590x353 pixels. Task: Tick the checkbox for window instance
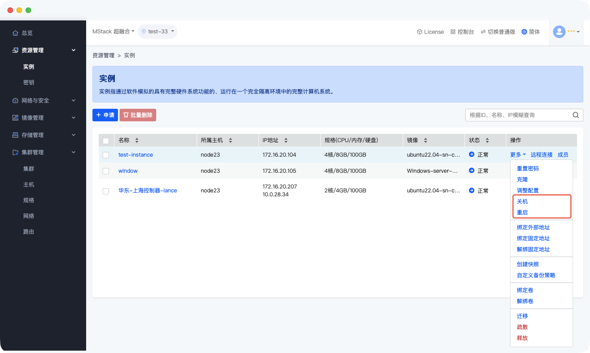coord(106,171)
